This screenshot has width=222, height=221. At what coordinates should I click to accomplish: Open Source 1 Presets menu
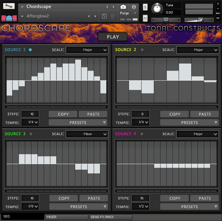pos(78,123)
